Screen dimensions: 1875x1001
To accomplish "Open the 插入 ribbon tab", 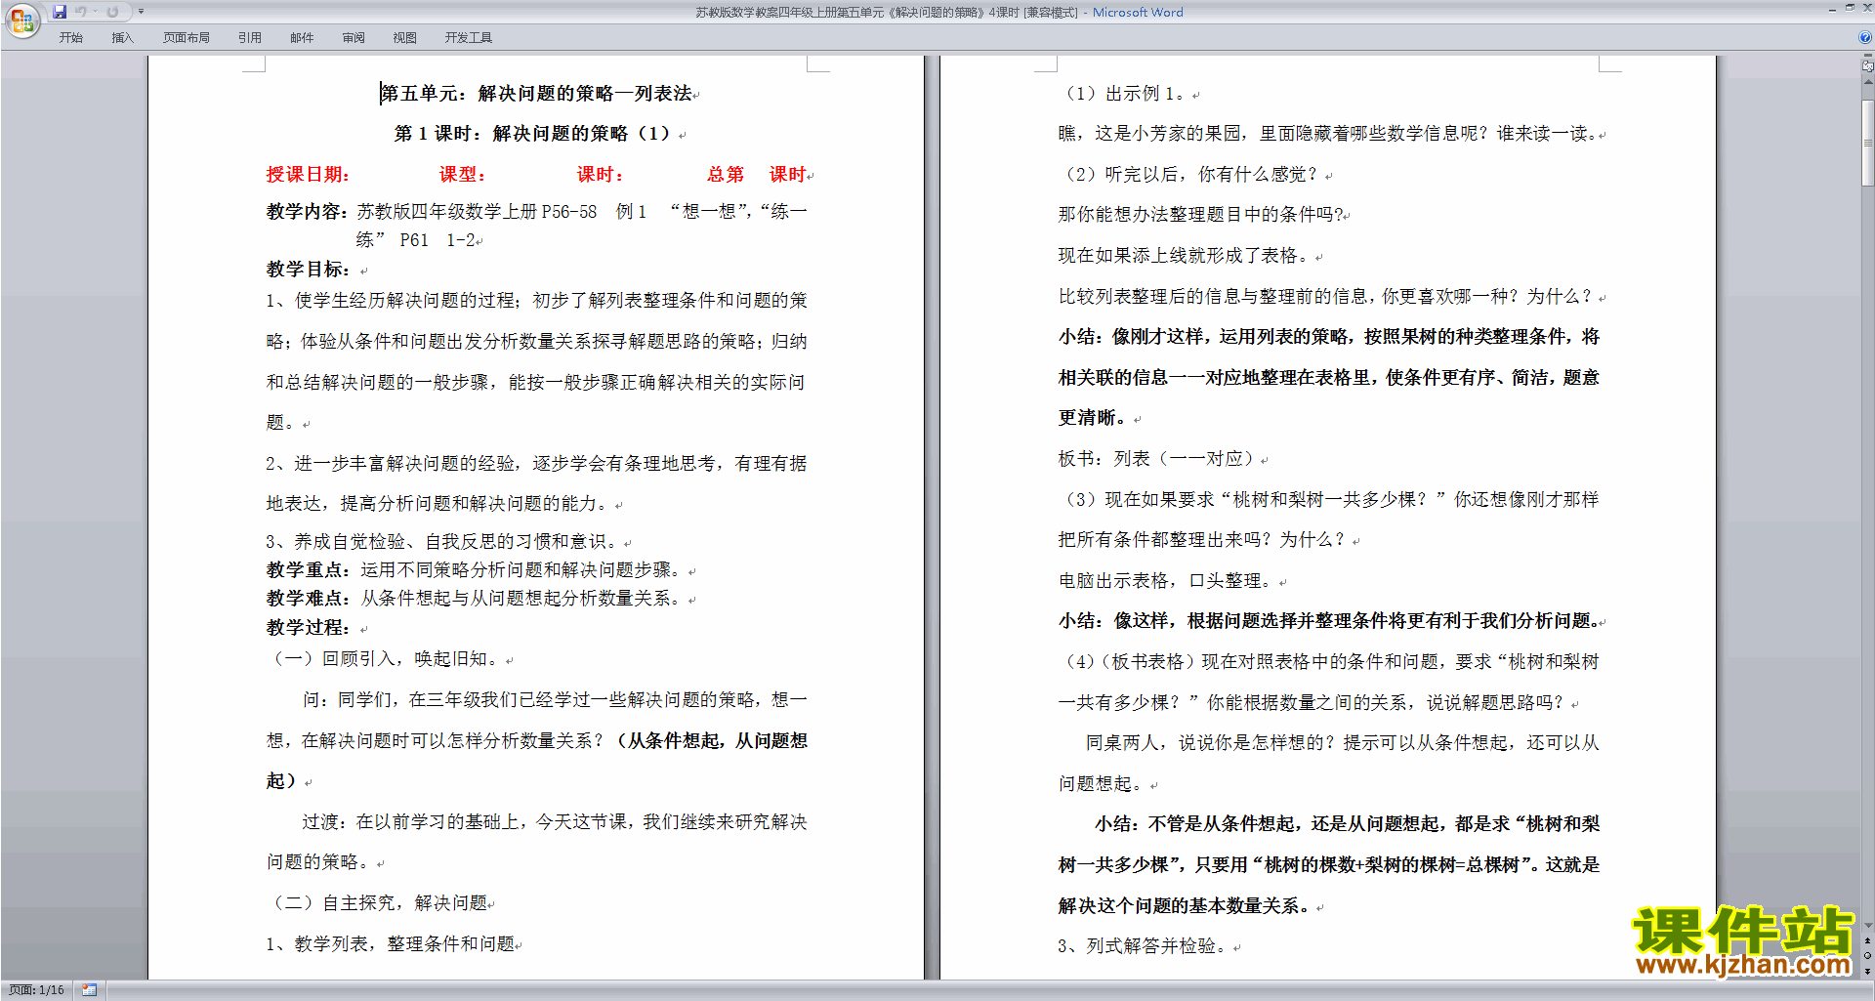I will 122,38.
